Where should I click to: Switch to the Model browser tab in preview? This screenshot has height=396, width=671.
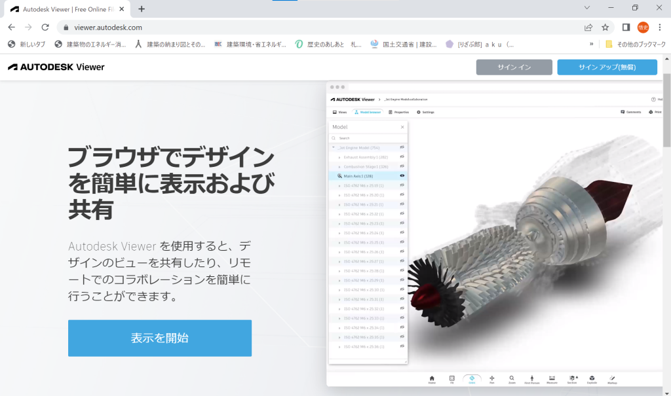point(367,112)
